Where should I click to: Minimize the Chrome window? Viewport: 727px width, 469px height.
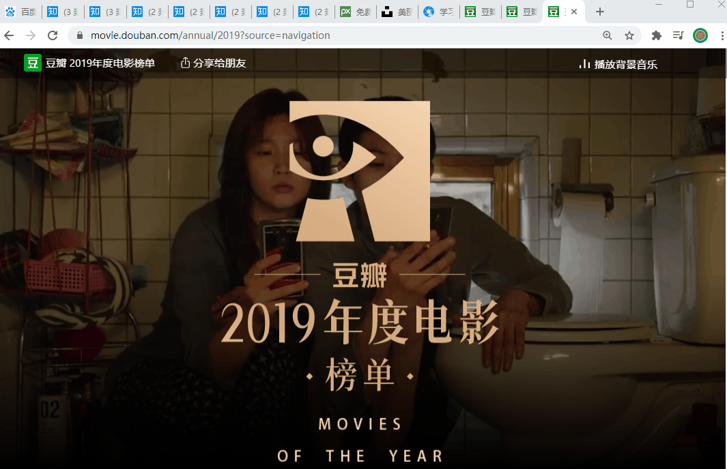coord(659,5)
